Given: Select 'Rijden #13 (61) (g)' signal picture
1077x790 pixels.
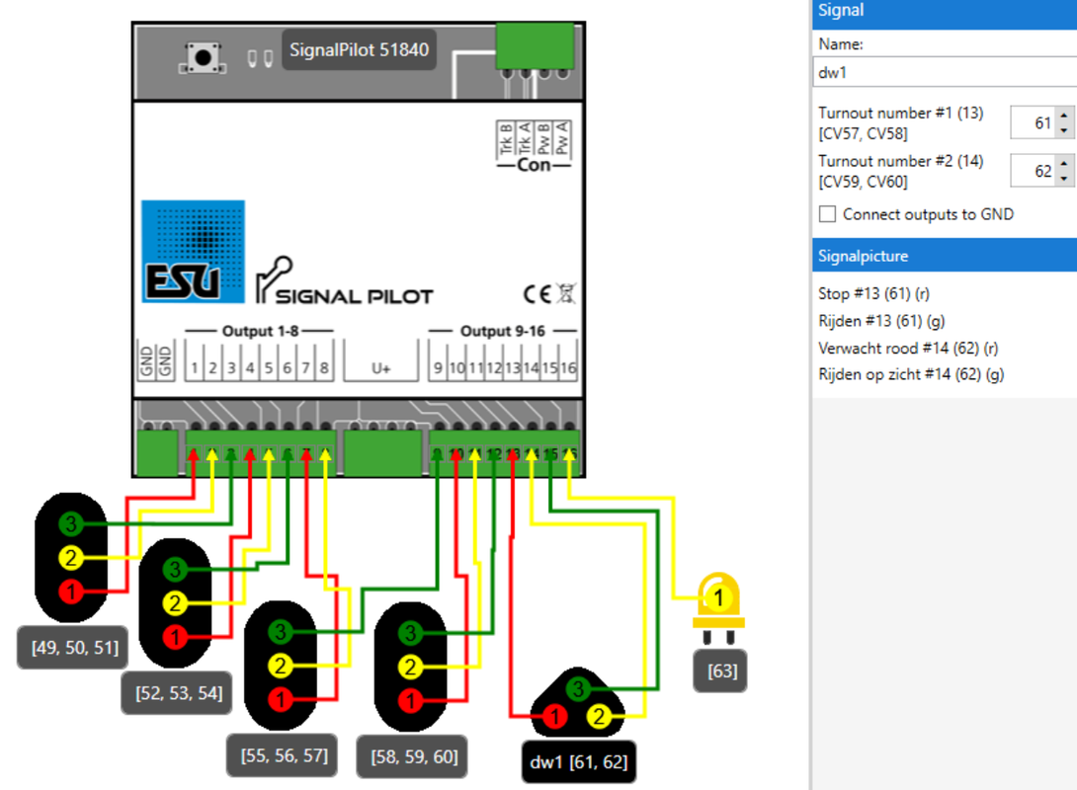Looking at the screenshot, I should [x=881, y=321].
